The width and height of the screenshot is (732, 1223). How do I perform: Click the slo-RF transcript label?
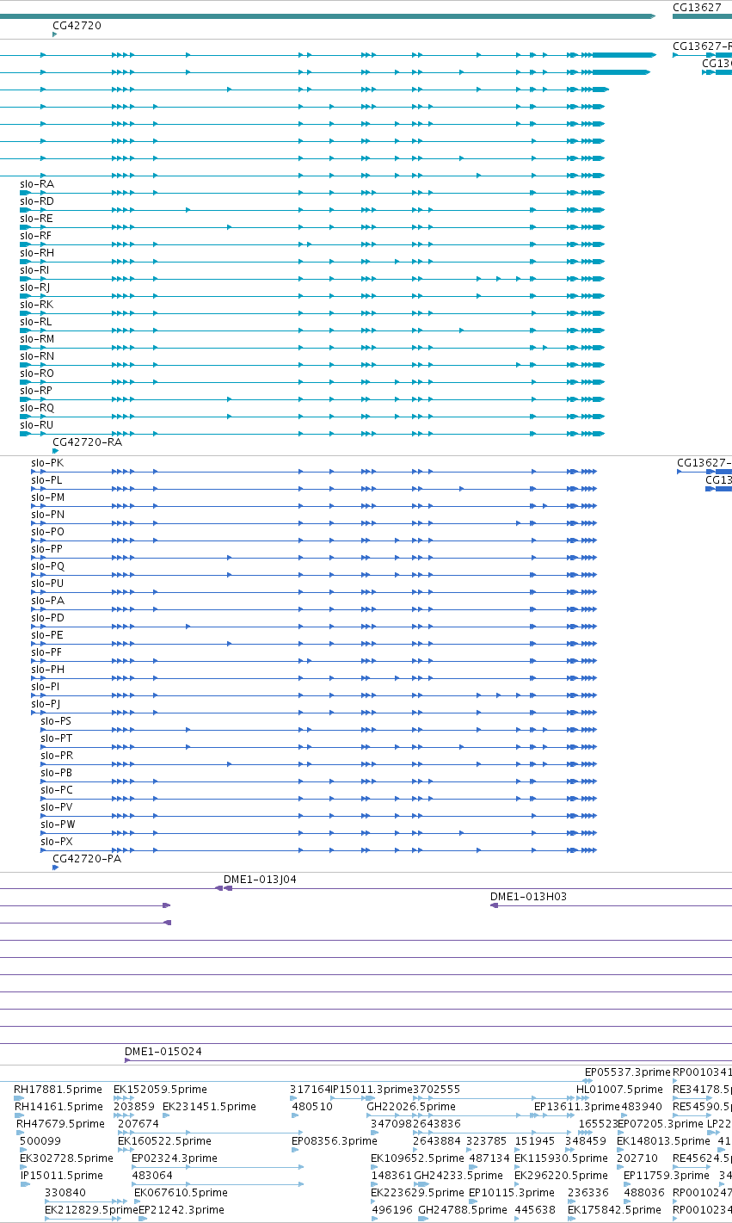pyautogui.click(x=36, y=236)
